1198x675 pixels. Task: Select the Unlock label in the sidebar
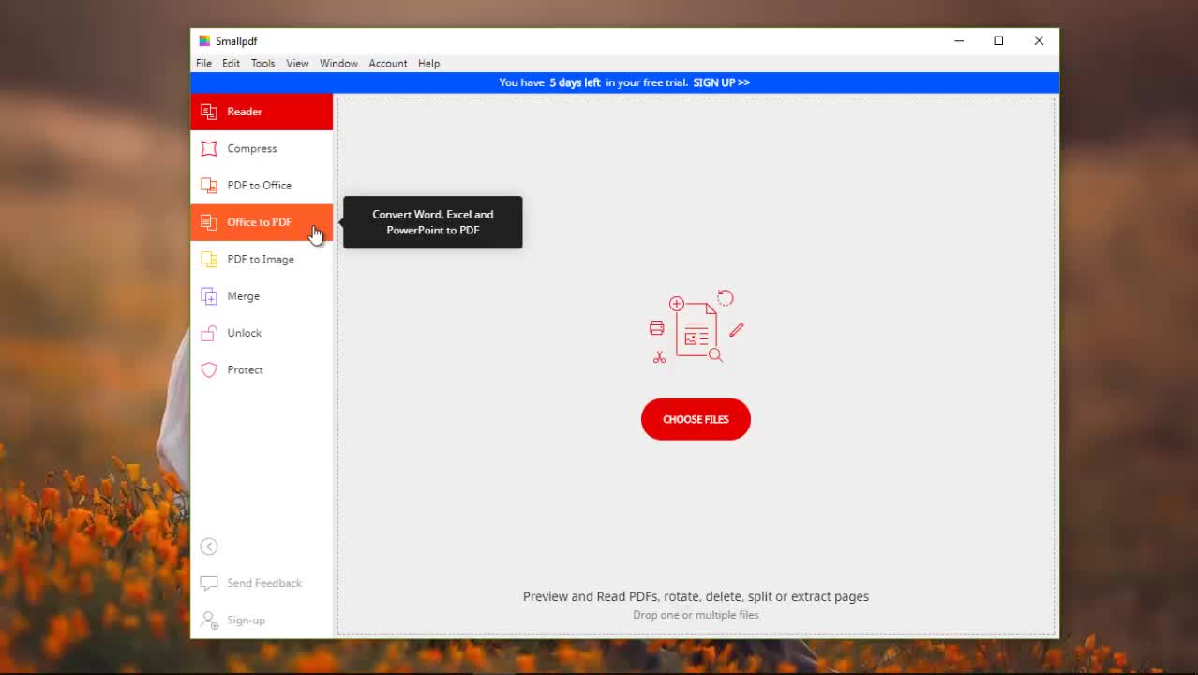click(x=245, y=333)
